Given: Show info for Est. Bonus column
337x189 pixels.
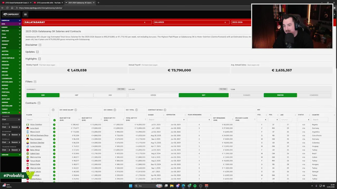Looking at the screenshot, I should point(115,110).
